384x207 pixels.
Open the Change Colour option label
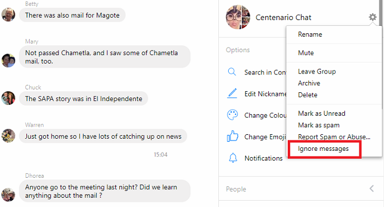point(265,115)
